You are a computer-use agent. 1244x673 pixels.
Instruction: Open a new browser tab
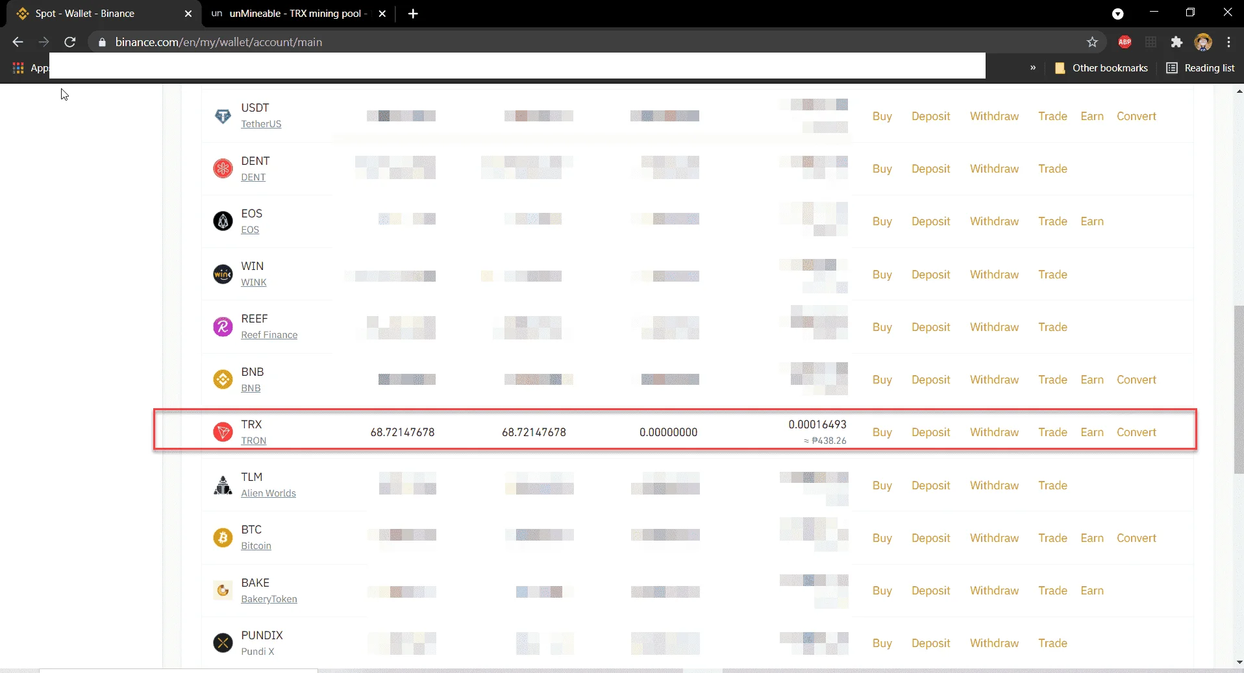click(413, 14)
